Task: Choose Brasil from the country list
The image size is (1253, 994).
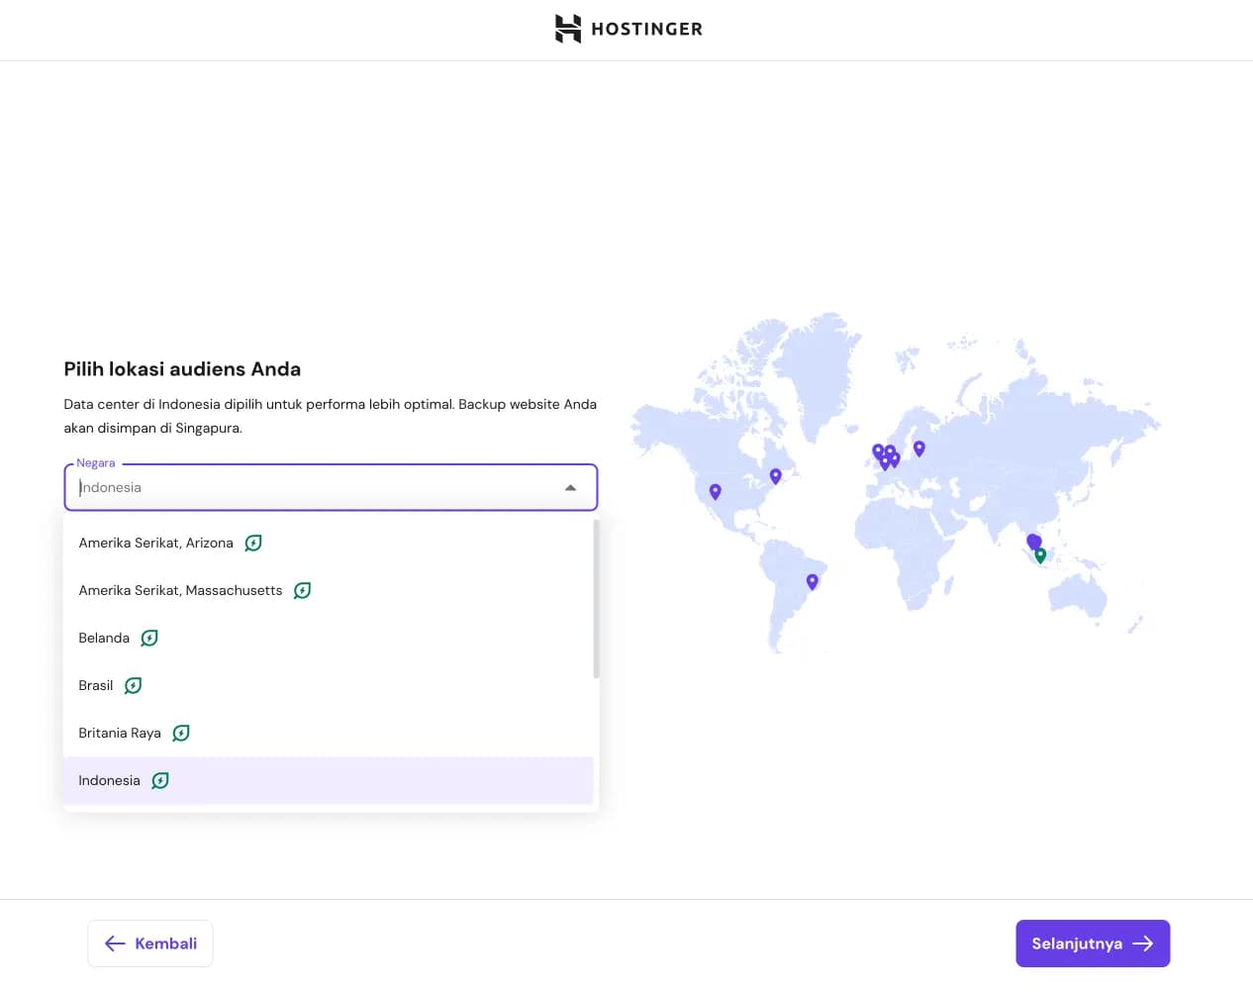Action: click(96, 686)
